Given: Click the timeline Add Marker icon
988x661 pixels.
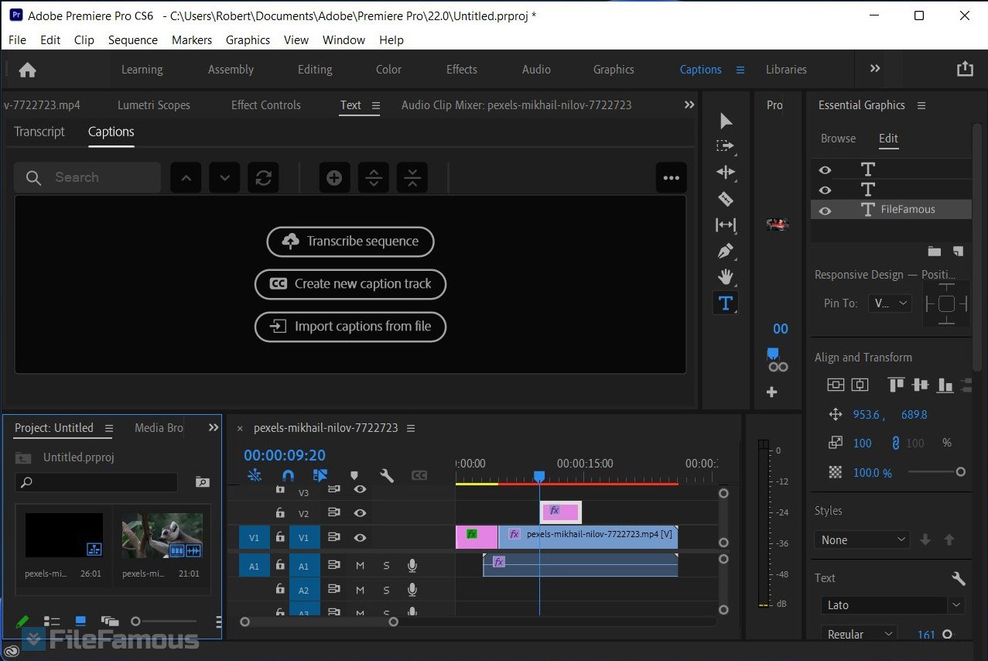Looking at the screenshot, I should point(354,475).
